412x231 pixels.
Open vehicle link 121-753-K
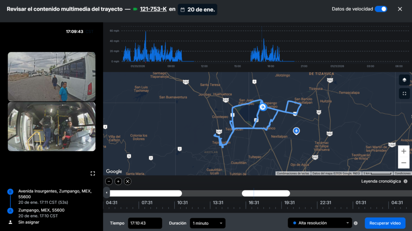(153, 9)
